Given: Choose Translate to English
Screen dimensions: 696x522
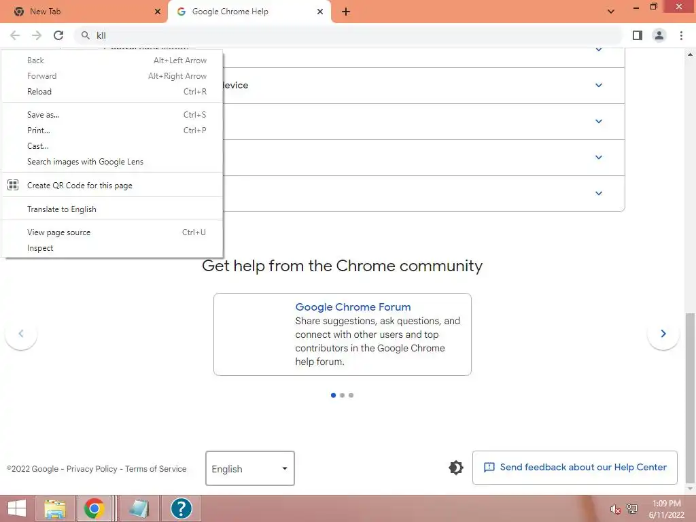Looking at the screenshot, I should click(112, 209).
